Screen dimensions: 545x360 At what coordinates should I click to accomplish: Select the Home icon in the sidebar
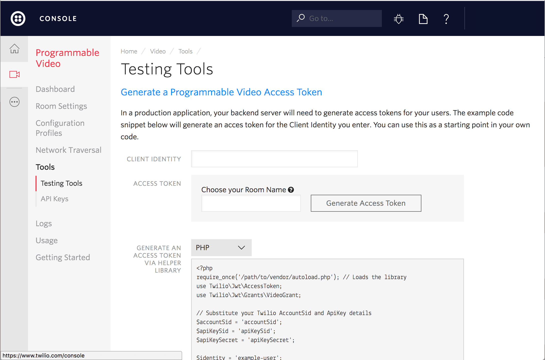tap(14, 49)
